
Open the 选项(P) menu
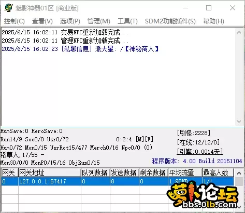click(x=70, y=21)
